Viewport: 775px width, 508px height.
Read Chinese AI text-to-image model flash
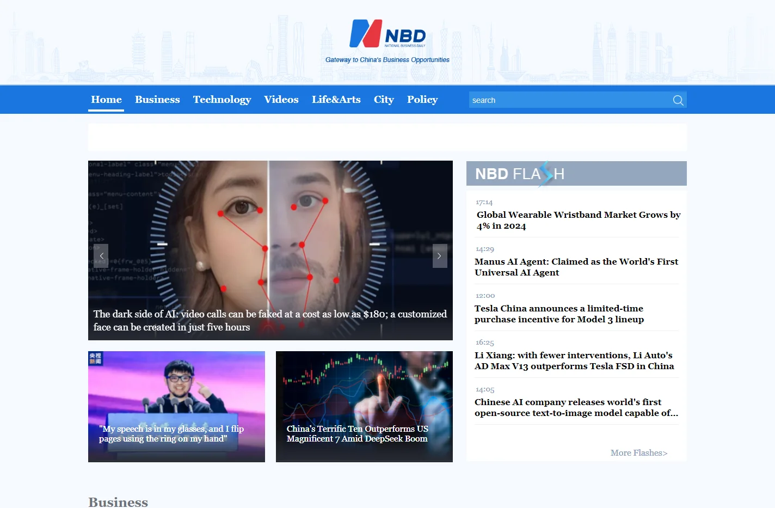click(576, 408)
